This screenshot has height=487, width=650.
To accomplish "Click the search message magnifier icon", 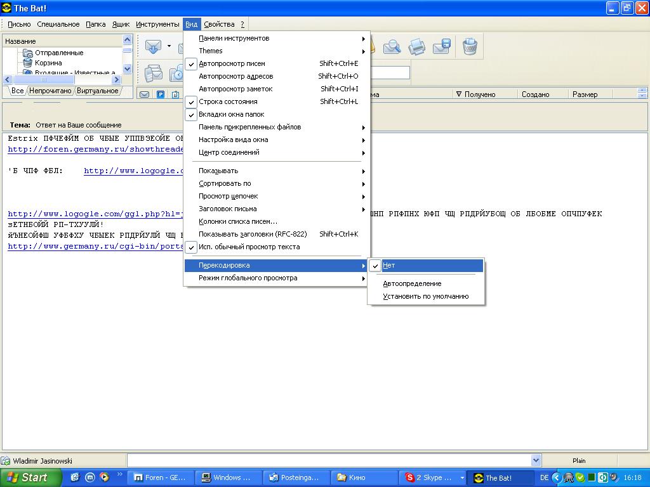I will coord(392,47).
